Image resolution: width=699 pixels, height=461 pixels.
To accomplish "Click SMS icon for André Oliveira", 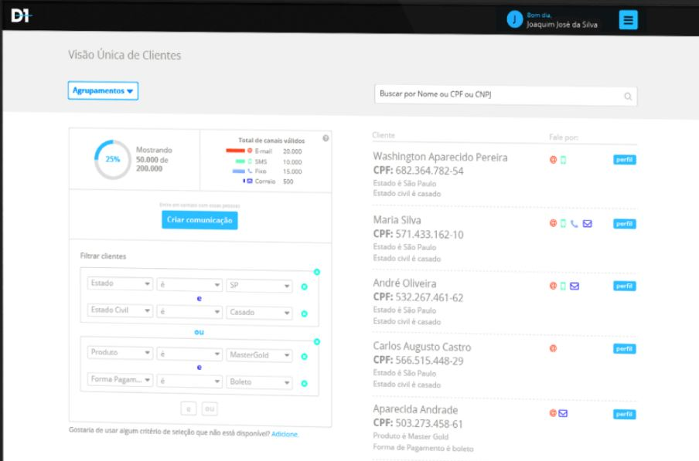I will [x=563, y=286].
